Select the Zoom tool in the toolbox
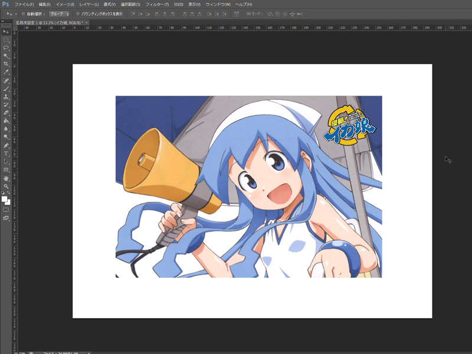The image size is (472, 354). (x=6, y=186)
